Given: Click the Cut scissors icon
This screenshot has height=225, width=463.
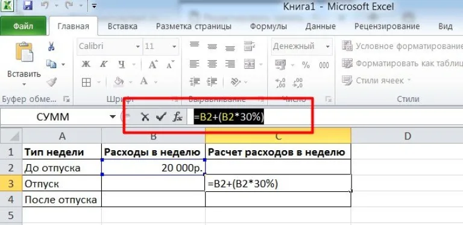Looking at the screenshot, I should click(51, 46).
